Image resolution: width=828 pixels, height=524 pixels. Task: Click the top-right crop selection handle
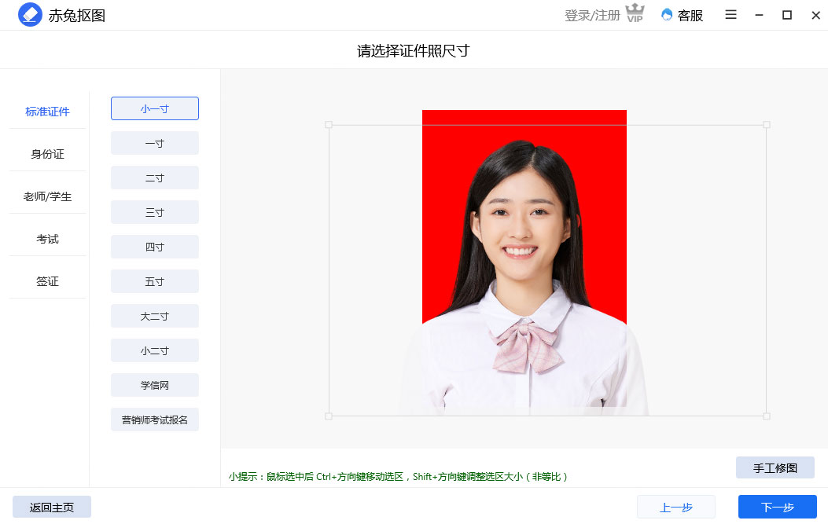[x=767, y=125]
